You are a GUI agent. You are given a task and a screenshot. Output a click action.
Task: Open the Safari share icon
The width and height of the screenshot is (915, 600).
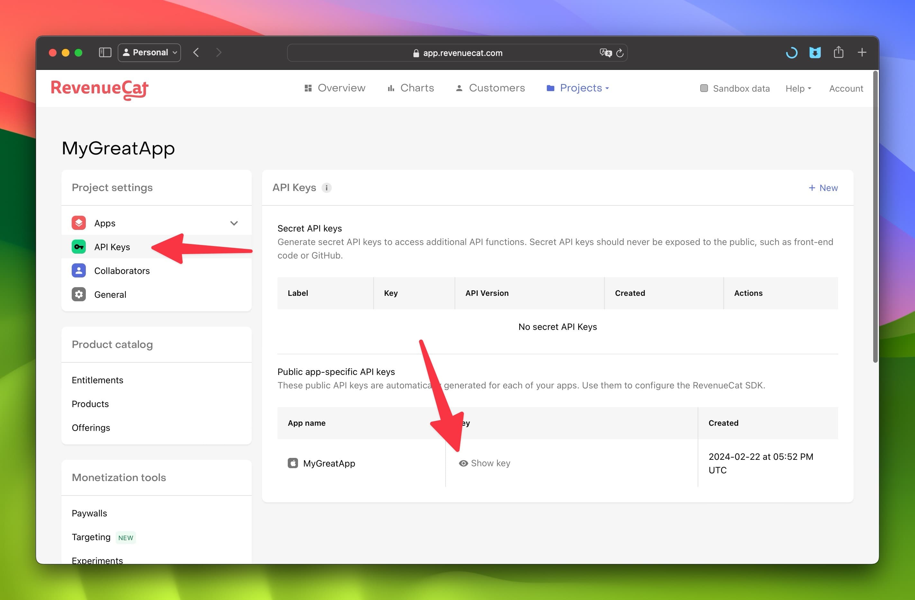click(838, 52)
